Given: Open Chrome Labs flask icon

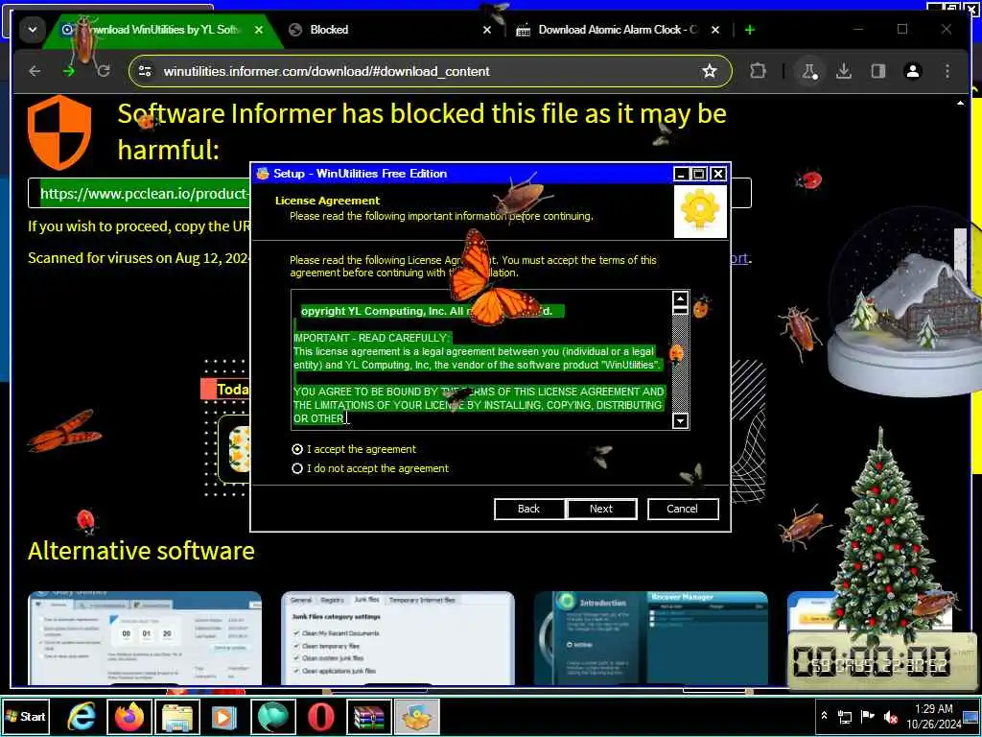Looking at the screenshot, I should (x=809, y=71).
